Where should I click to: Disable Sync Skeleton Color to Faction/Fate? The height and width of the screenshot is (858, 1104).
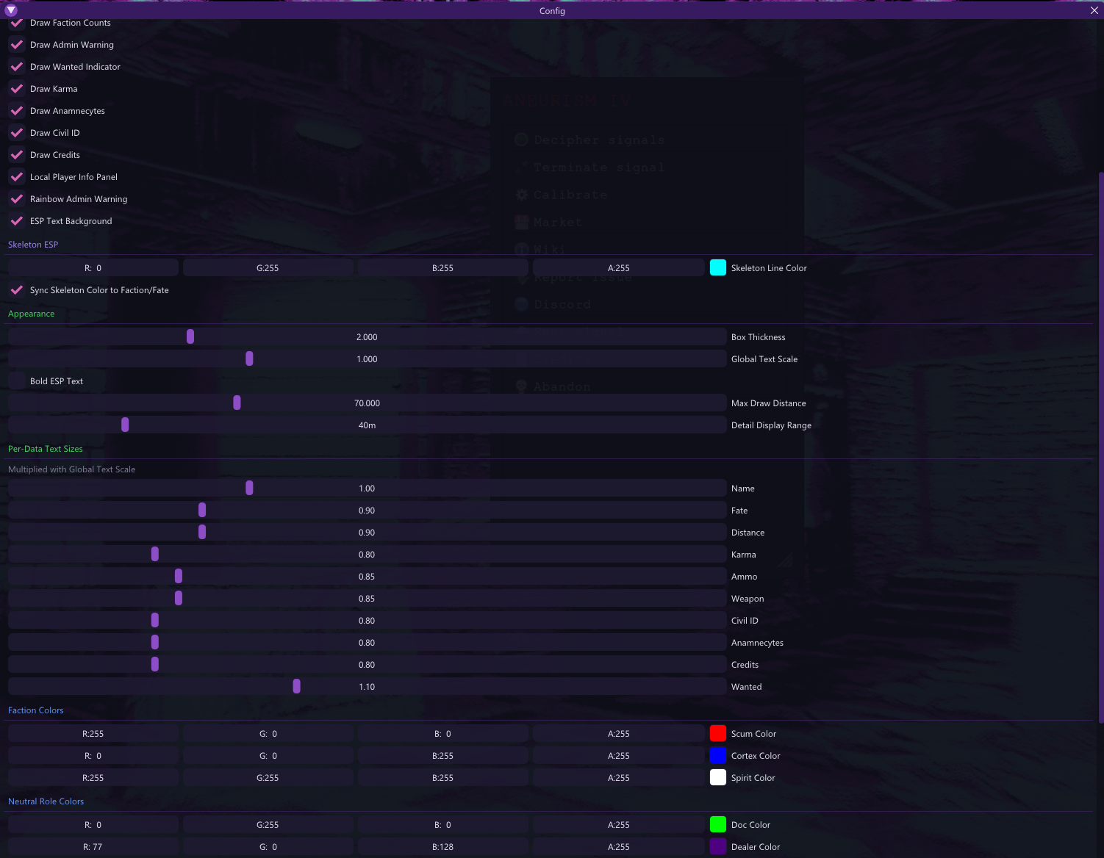pyautogui.click(x=17, y=290)
